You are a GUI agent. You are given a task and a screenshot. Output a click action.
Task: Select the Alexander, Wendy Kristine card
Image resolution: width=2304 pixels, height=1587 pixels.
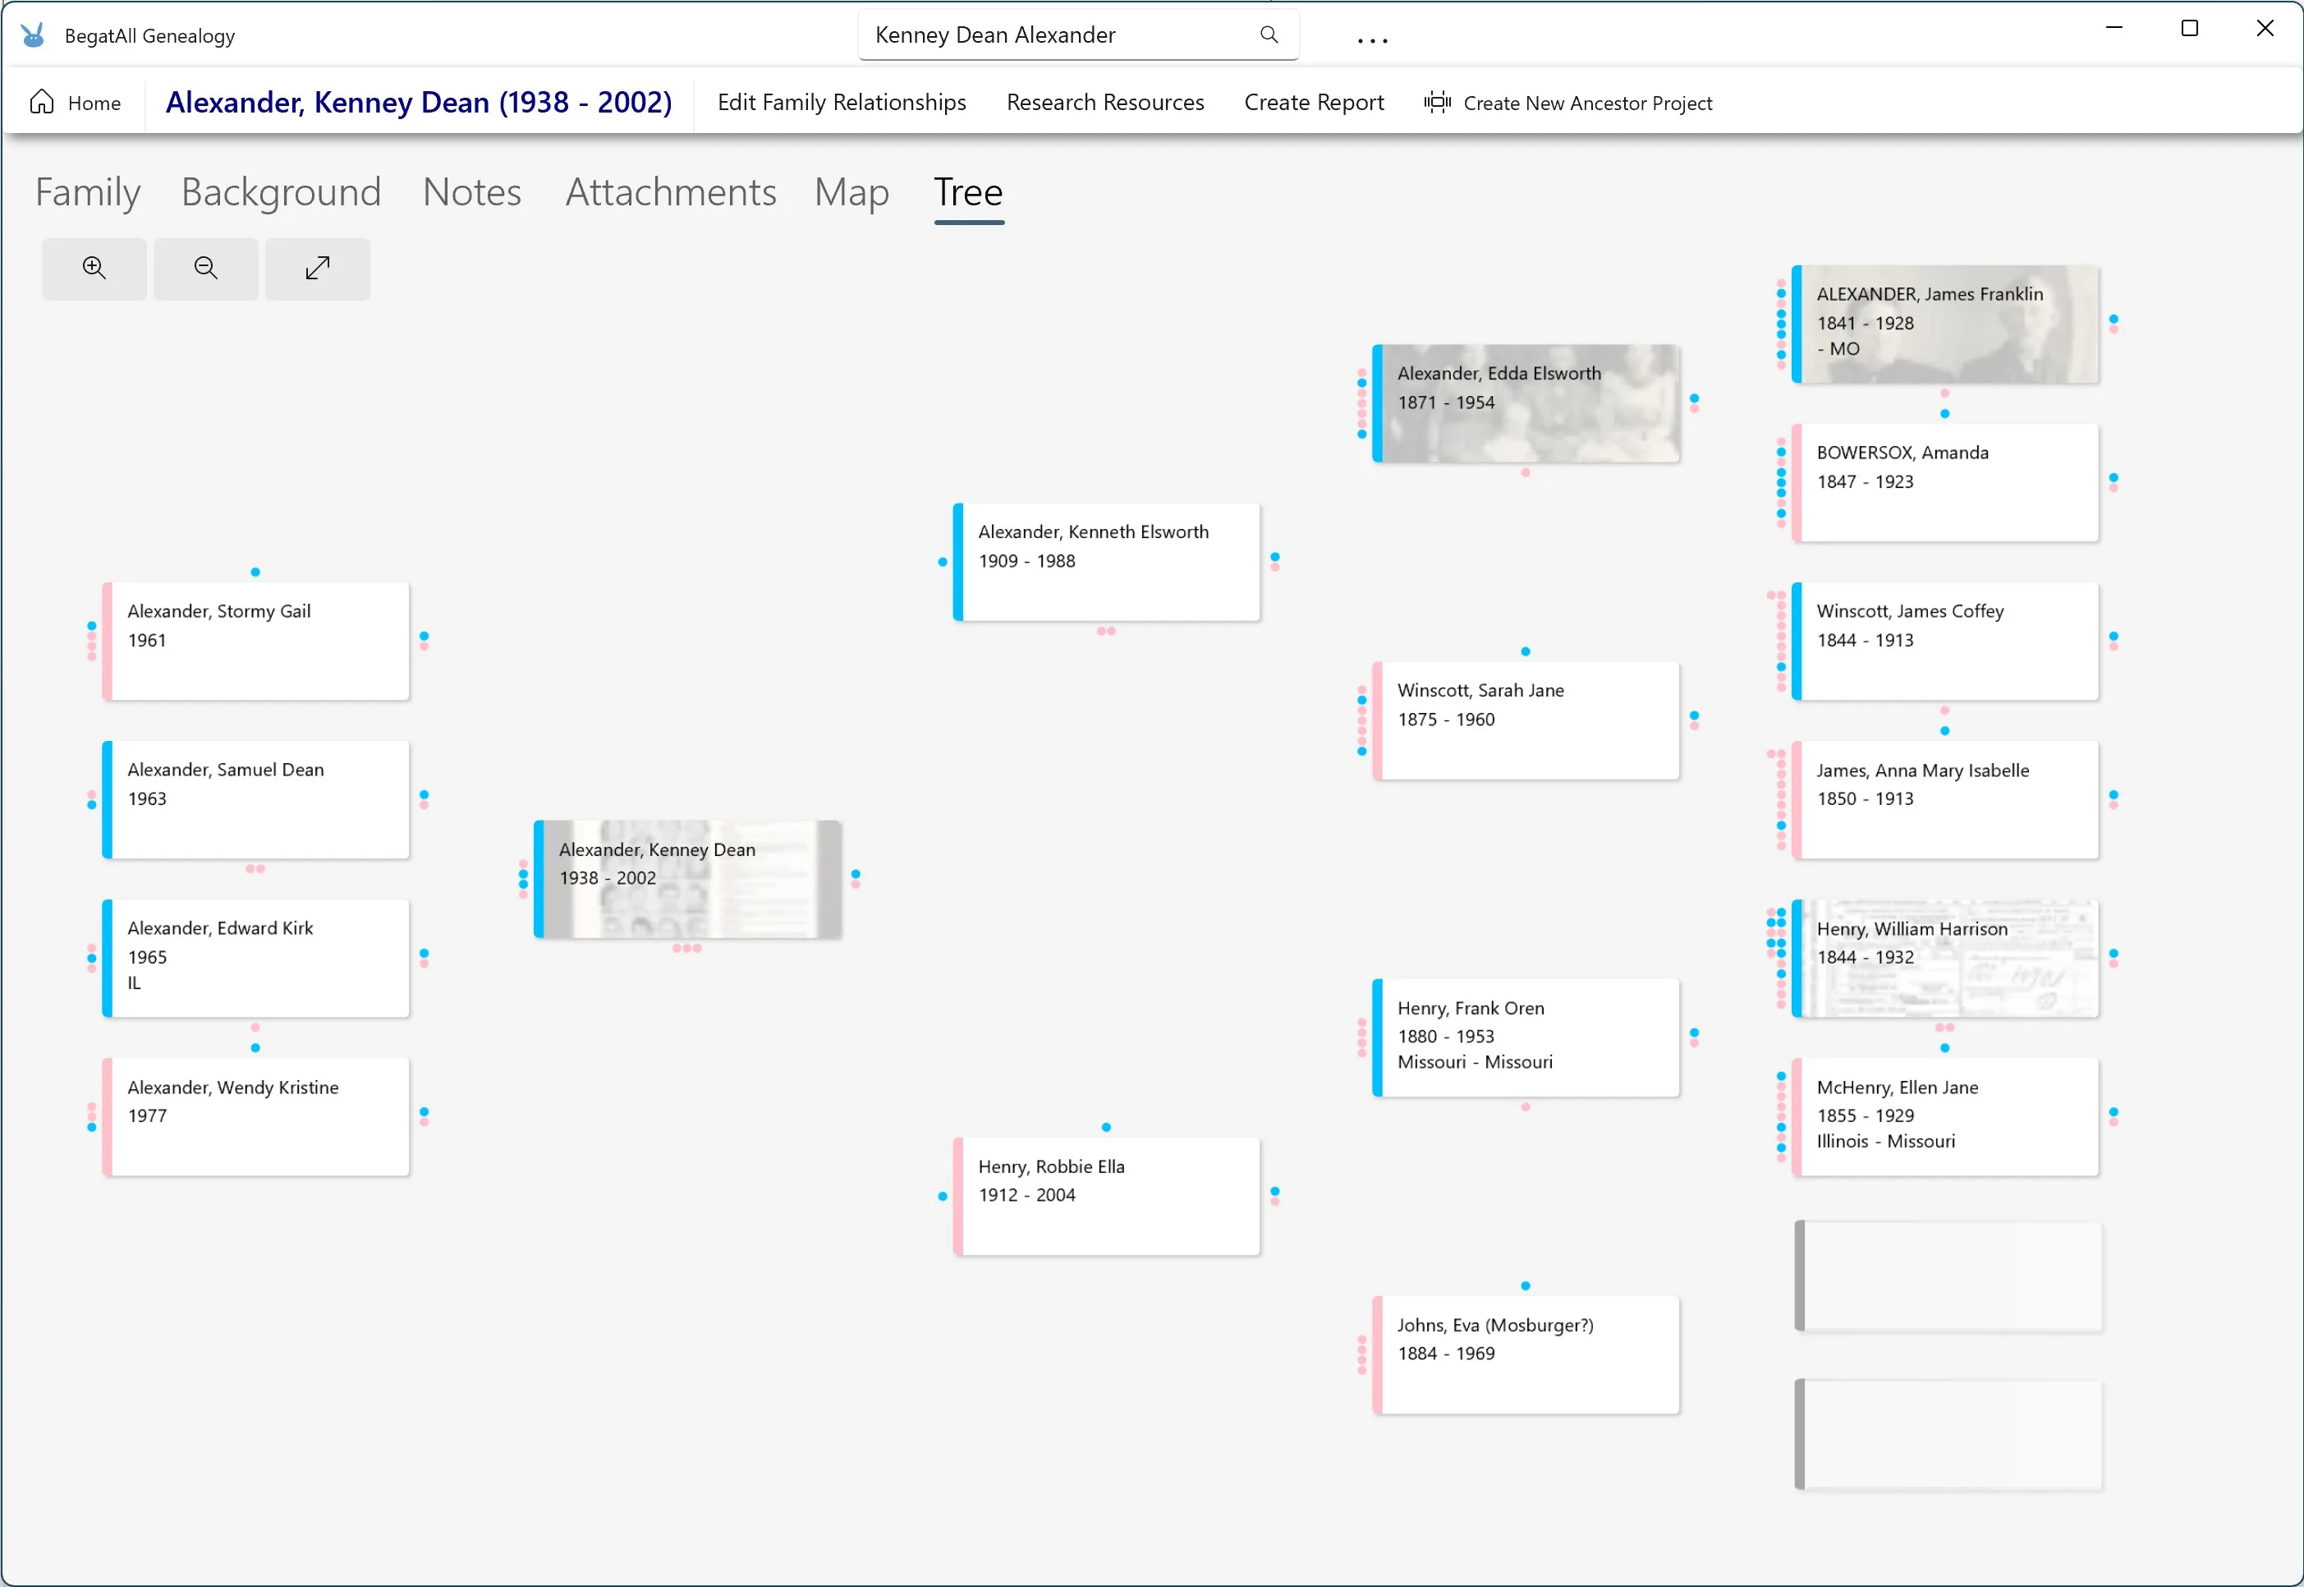point(255,1116)
